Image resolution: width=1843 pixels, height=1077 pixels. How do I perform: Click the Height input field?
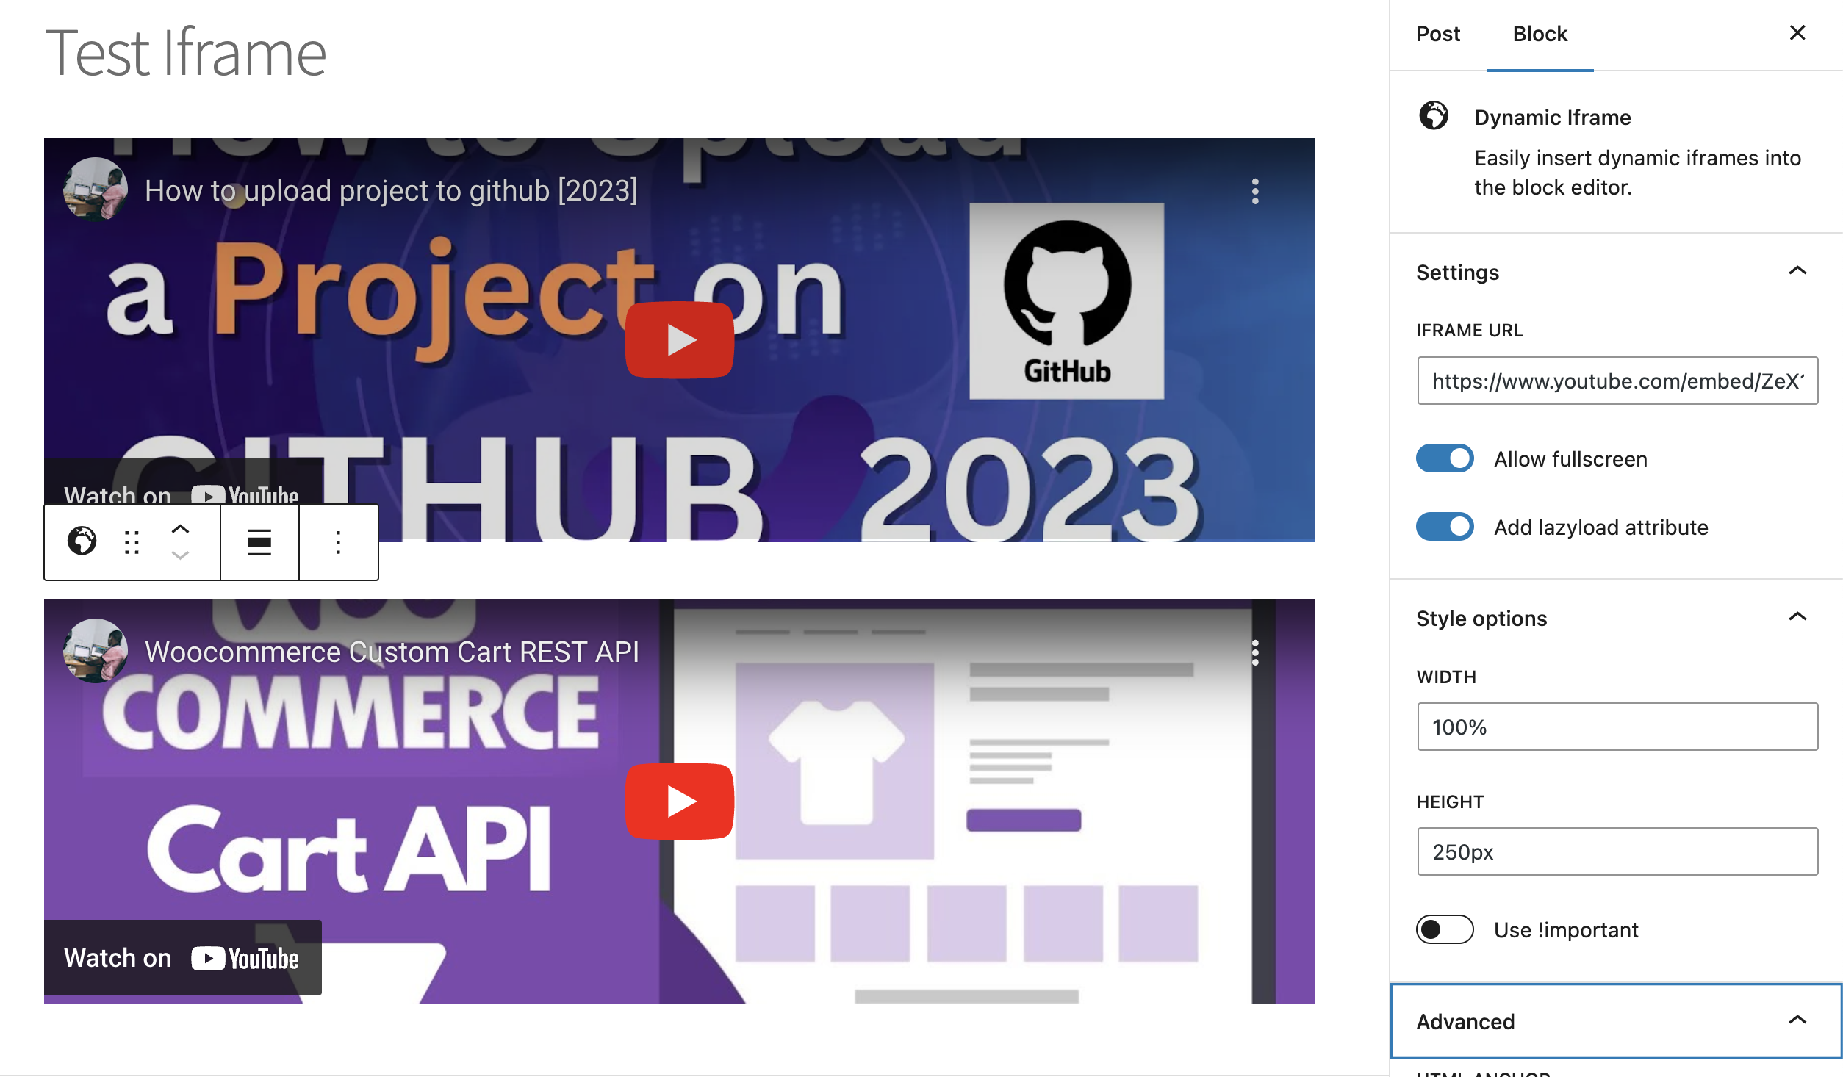coord(1617,851)
